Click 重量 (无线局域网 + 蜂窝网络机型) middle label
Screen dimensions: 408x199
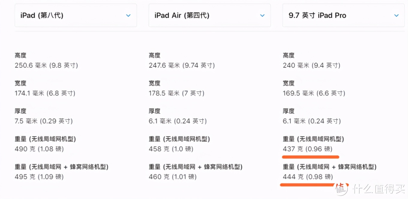195,167
